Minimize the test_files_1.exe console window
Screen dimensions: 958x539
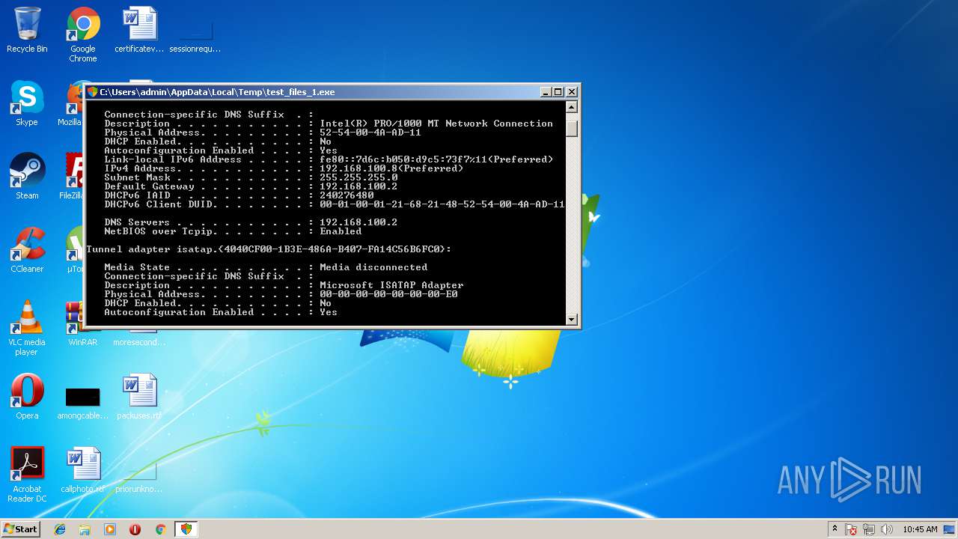click(546, 92)
